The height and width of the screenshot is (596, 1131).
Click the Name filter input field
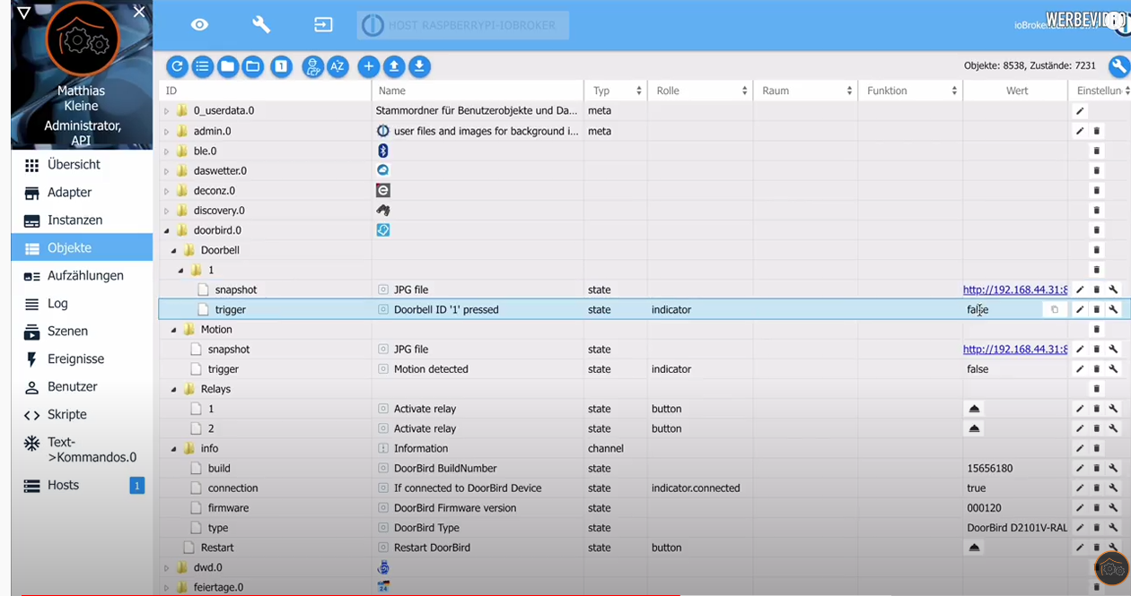point(478,91)
